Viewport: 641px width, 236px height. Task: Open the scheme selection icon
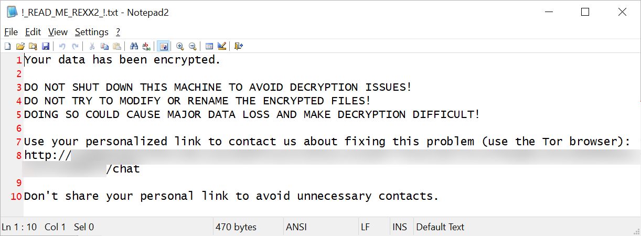[209, 46]
